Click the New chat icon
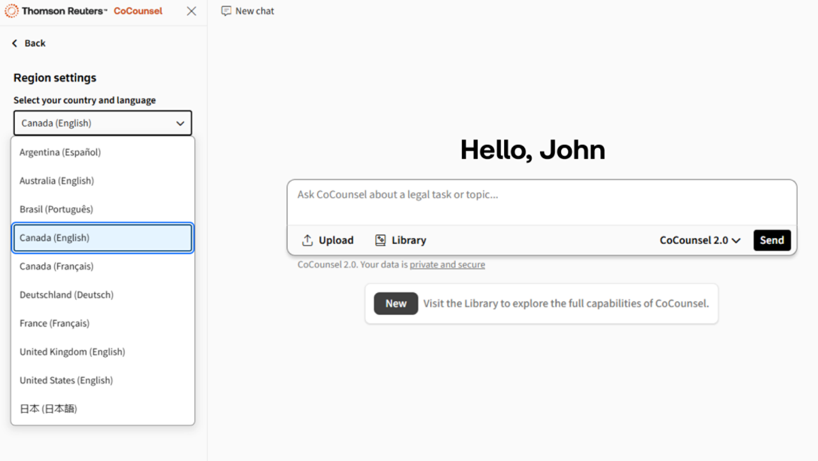 pos(226,11)
